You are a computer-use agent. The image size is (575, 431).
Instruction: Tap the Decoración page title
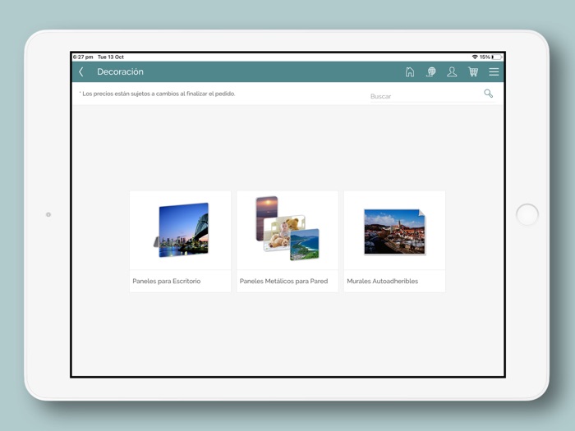120,72
